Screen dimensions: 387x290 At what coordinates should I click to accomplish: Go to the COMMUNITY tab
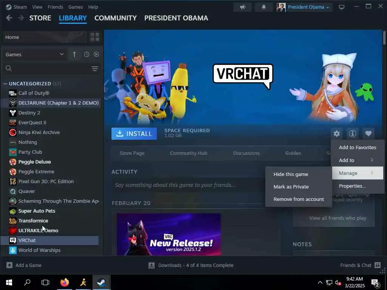116,18
